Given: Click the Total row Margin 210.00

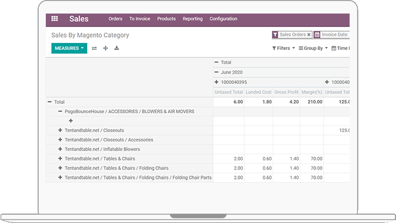Looking at the screenshot, I should click(x=315, y=102).
